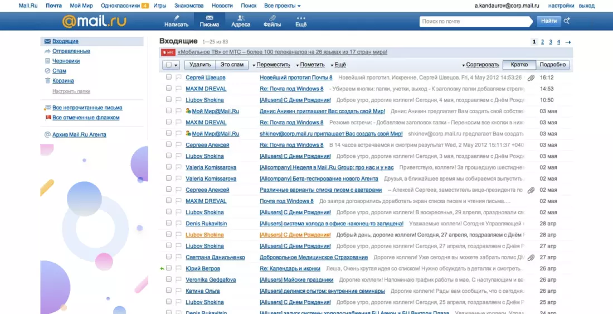Open Добровольное Медицинское Страхование message subject
613x314 pixels.
pyautogui.click(x=314, y=257)
